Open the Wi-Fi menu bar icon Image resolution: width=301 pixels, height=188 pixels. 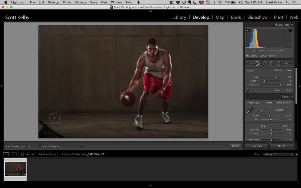tap(220, 2)
